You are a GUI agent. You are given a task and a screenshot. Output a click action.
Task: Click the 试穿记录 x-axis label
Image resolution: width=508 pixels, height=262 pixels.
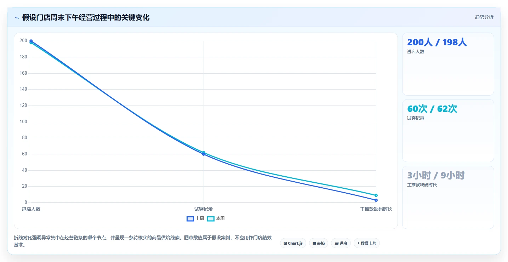coord(204,209)
